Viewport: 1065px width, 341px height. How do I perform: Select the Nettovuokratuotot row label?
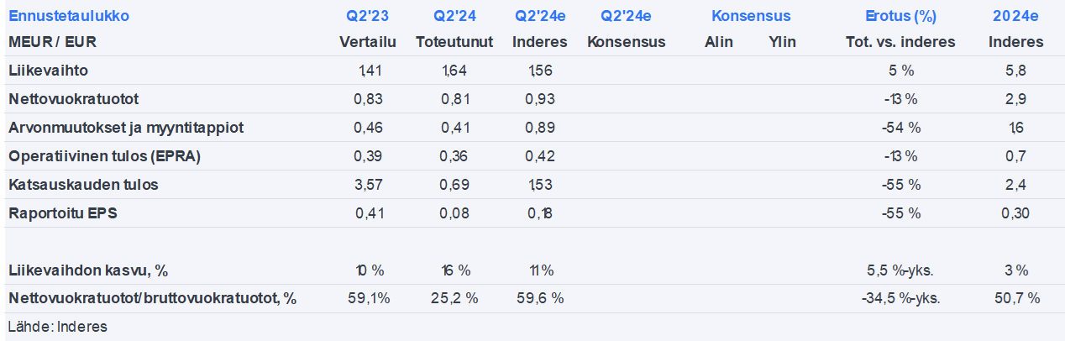[x=73, y=99]
